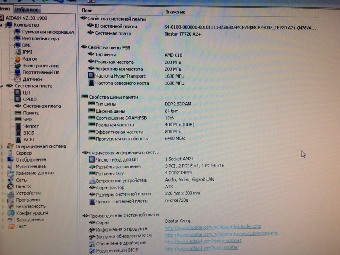The image size is (340, 255).
Task: Select the CPUID chip icon
Action: [x=18, y=99]
